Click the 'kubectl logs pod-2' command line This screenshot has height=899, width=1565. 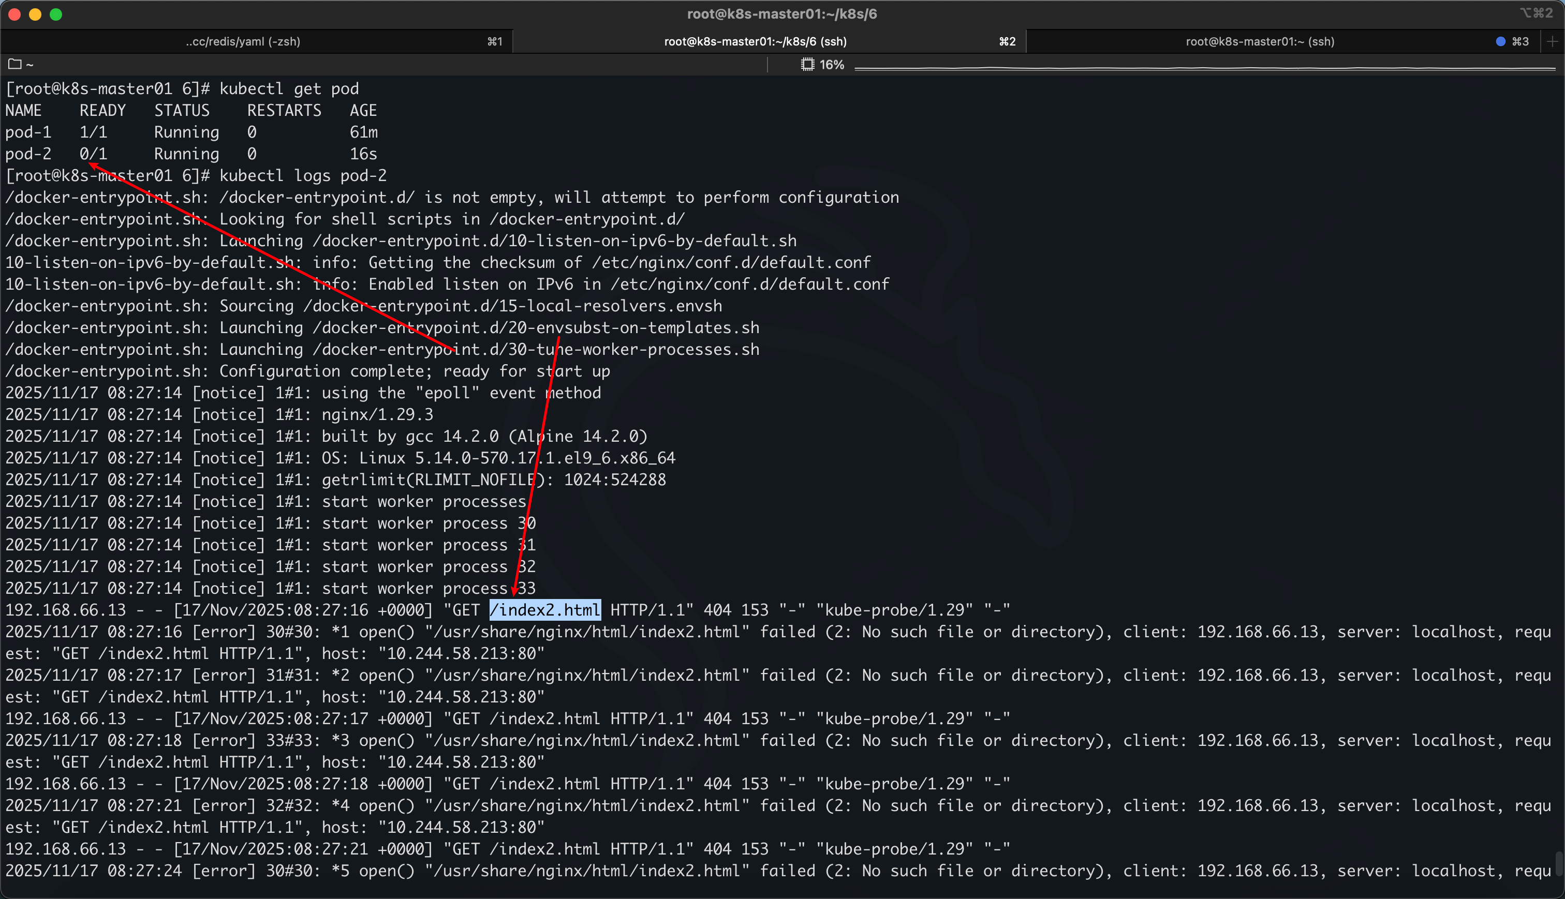(303, 175)
